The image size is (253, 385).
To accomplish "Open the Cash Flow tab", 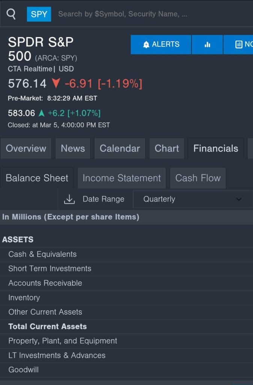I will 198,178.
